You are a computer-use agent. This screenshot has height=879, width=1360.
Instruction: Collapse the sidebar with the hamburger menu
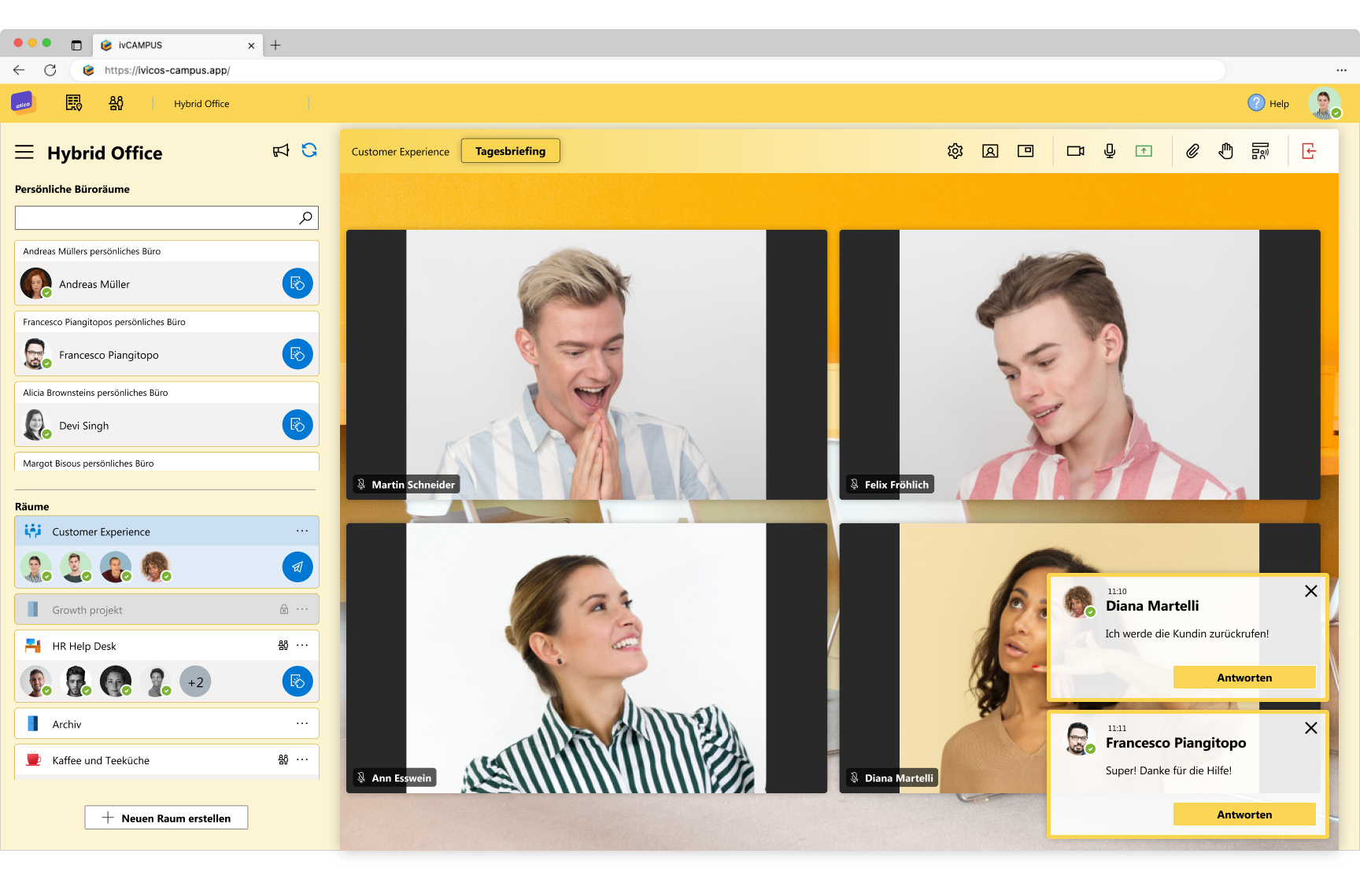pyautogui.click(x=24, y=152)
